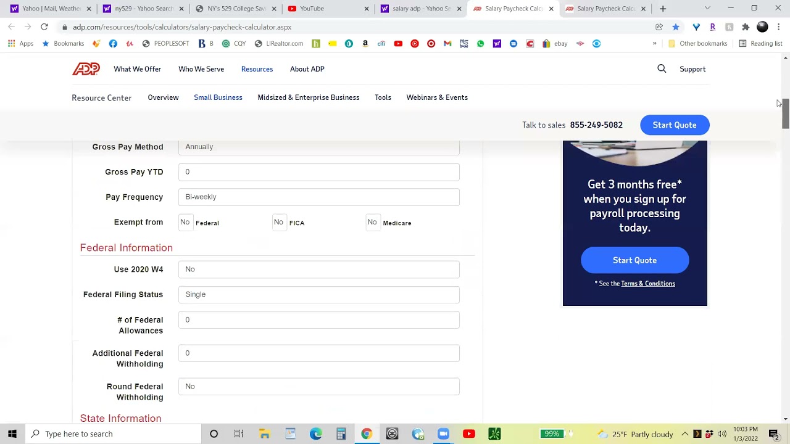Open the site search magnifier icon
Viewport: 790px width, 444px height.
coord(662,69)
